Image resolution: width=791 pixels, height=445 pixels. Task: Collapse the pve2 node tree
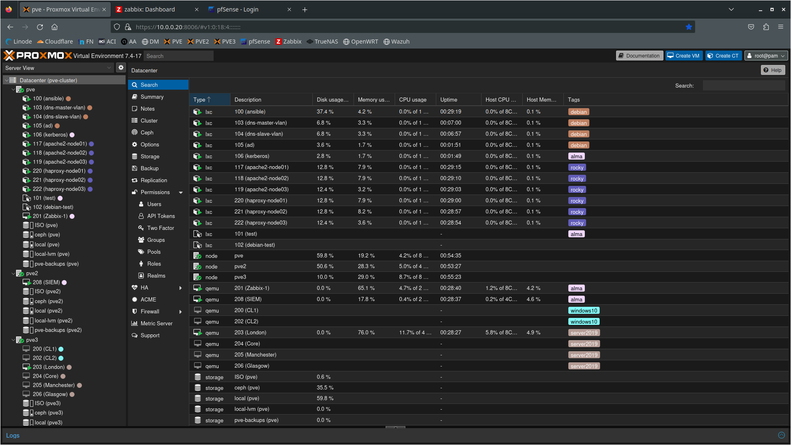pyautogui.click(x=13, y=273)
